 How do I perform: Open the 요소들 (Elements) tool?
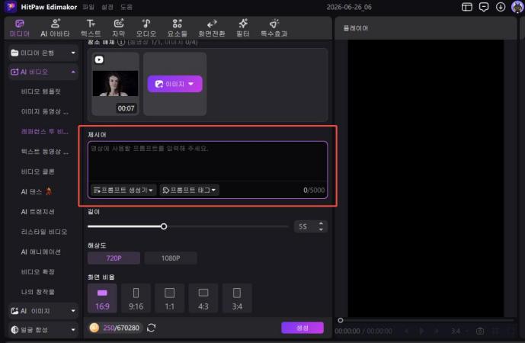[x=177, y=28]
